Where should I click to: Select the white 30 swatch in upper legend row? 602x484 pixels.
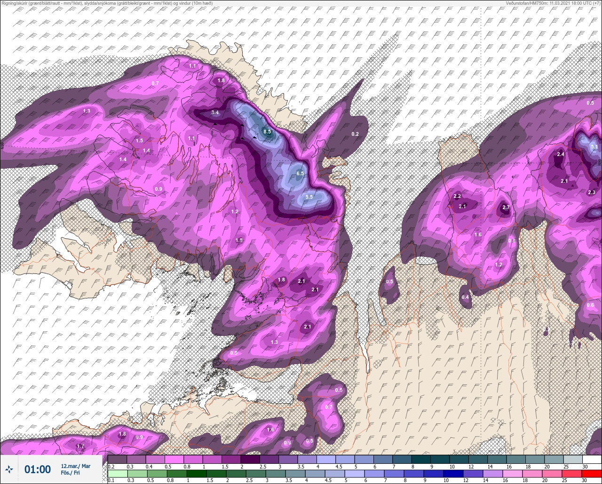[x=592, y=459]
